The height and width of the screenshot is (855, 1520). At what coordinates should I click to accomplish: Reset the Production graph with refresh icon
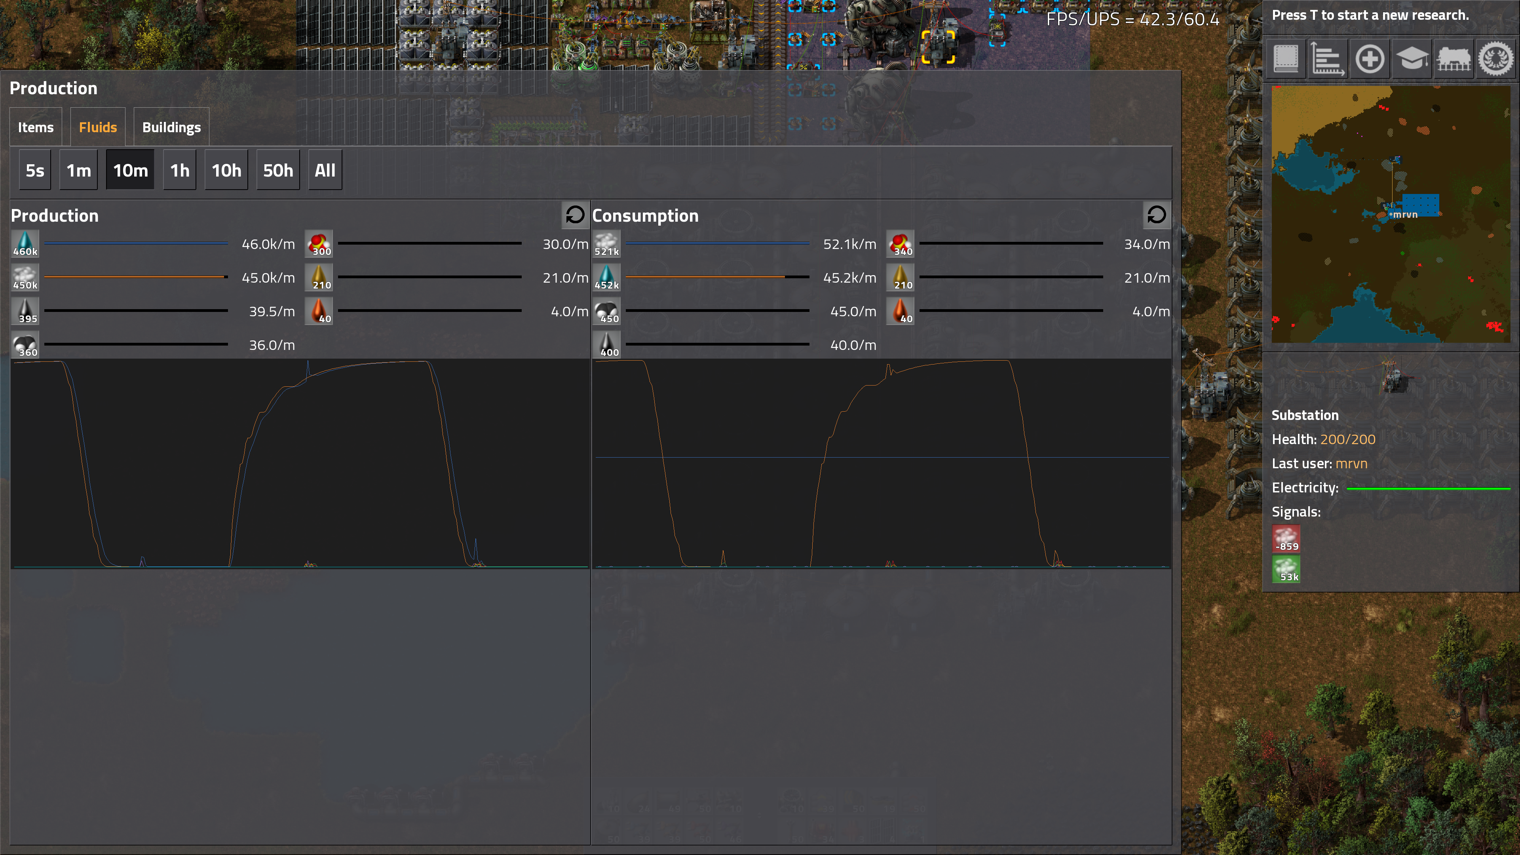(575, 215)
